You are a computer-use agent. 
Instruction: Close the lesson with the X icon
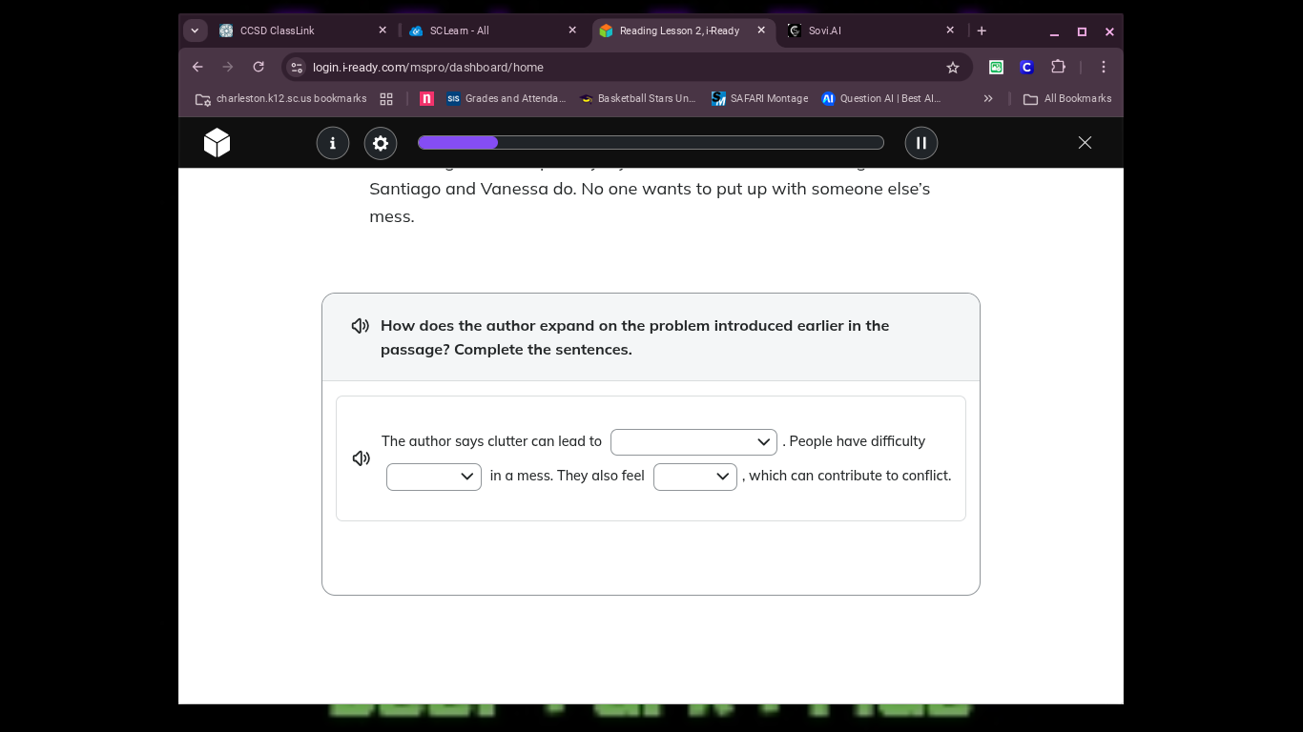pos(1085,143)
